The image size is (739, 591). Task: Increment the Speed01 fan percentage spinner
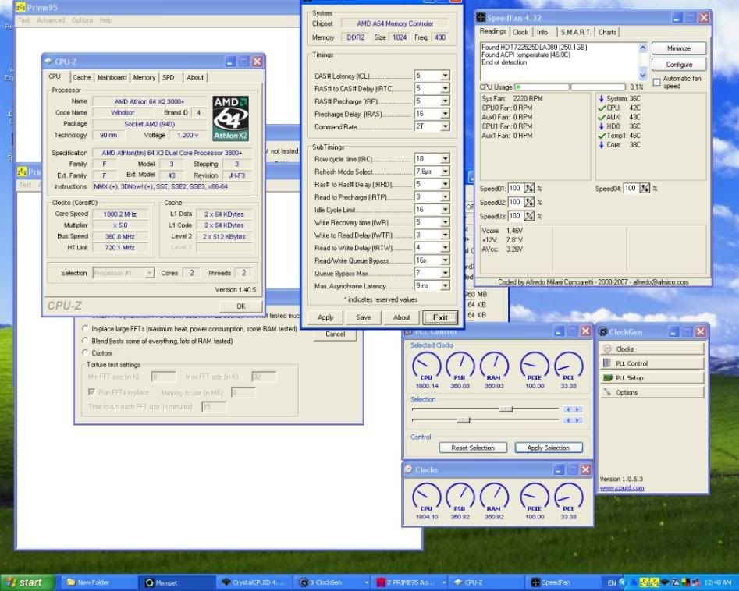click(528, 186)
